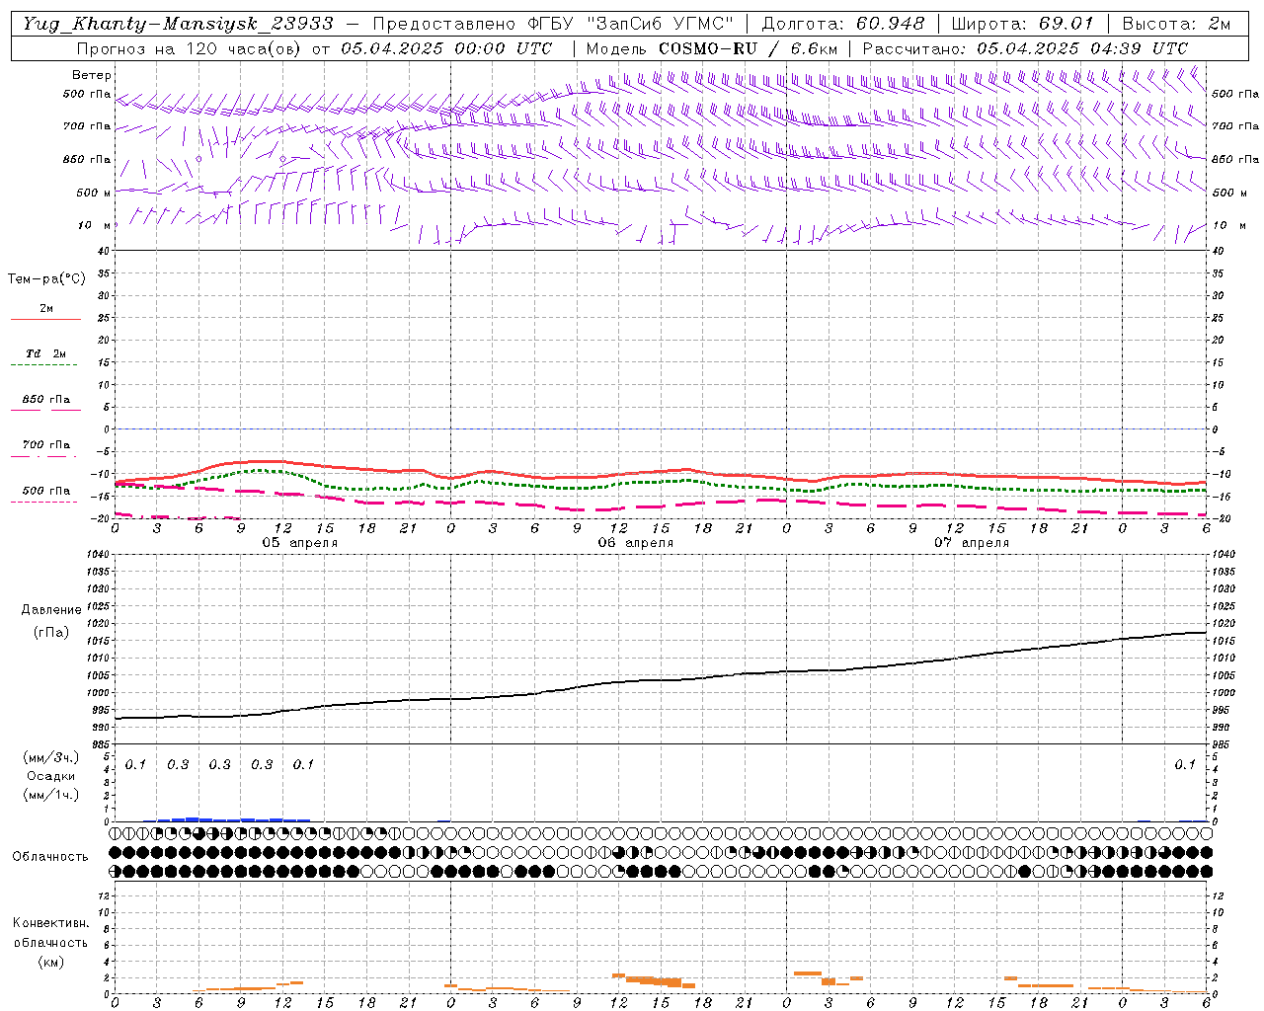Click the Осадки panel label

point(51,776)
